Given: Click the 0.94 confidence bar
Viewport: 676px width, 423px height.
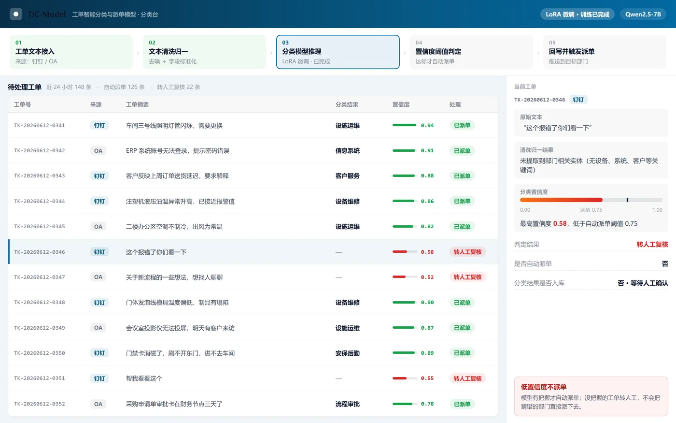Looking at the screenshot, I should click(404, 125).
